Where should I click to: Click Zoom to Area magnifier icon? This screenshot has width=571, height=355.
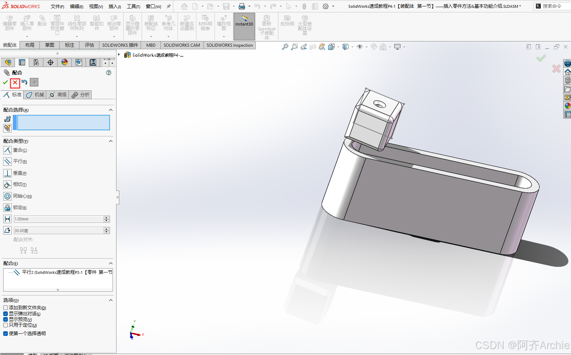point(294,47)
